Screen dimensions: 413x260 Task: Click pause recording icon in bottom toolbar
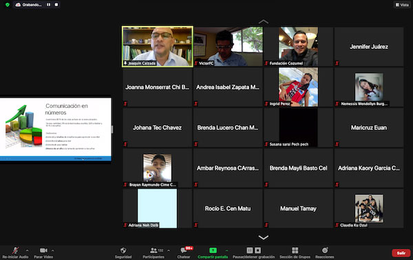(249, 250)
